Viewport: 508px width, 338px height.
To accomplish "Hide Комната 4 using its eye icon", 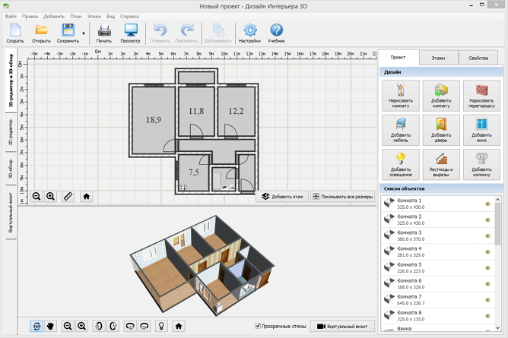I will (x=487, y=251).
